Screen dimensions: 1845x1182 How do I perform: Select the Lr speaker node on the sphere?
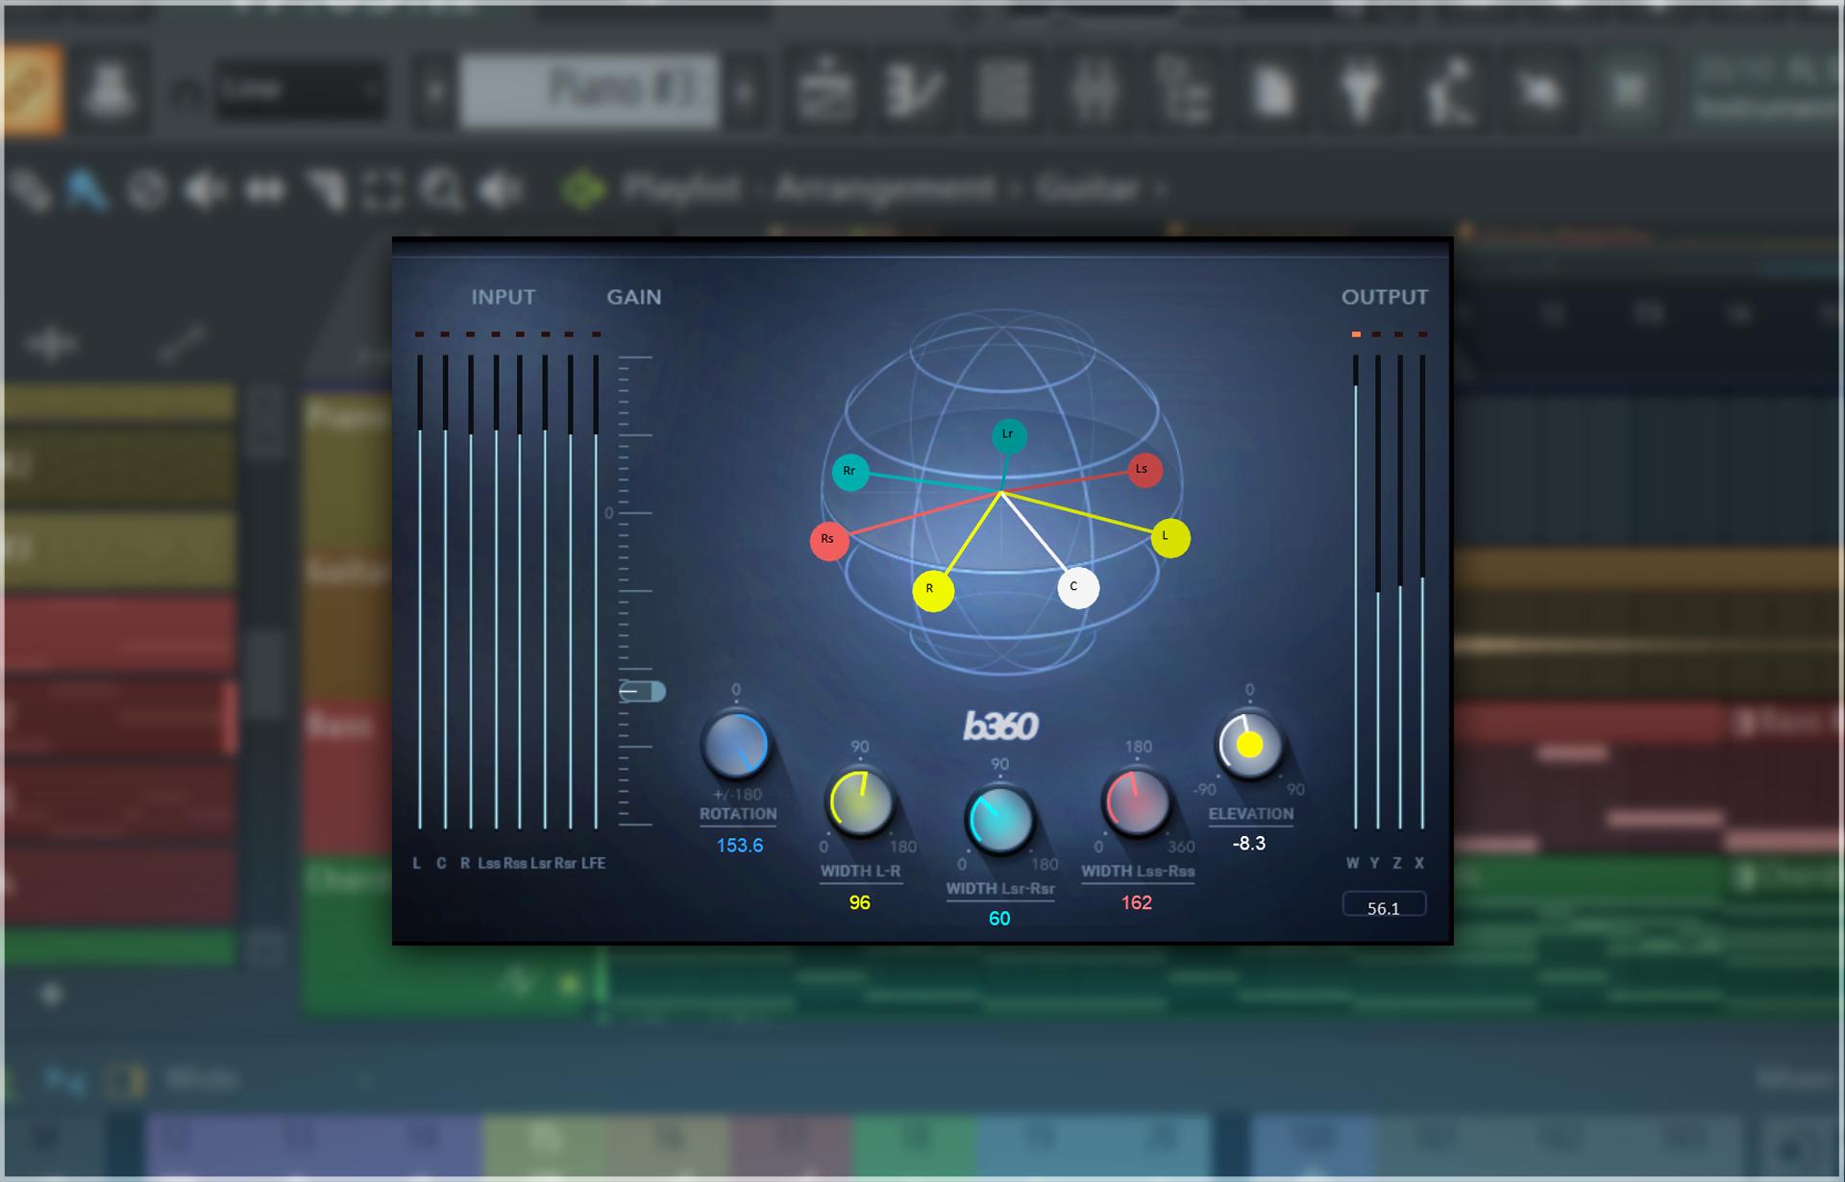pos(1009,435)
